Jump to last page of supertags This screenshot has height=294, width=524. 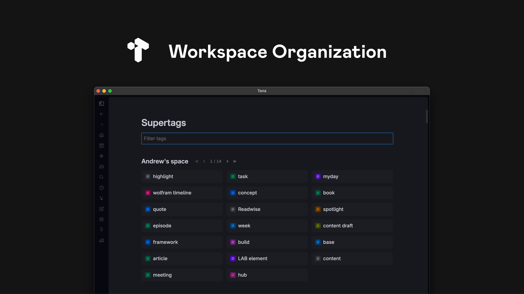click(x=235, y=161)
